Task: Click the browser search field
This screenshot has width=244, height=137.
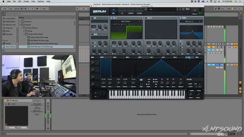Action: click(40, 14)
